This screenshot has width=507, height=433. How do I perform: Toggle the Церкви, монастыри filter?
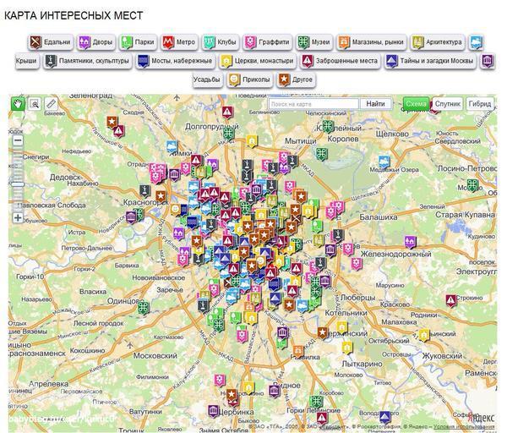click(x=257, y=61)
